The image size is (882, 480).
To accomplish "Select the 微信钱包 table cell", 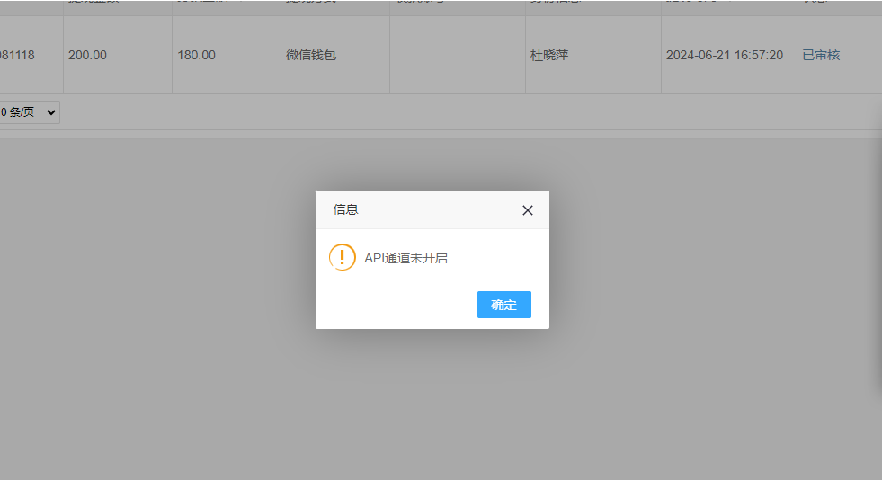I will pos(311,55).
